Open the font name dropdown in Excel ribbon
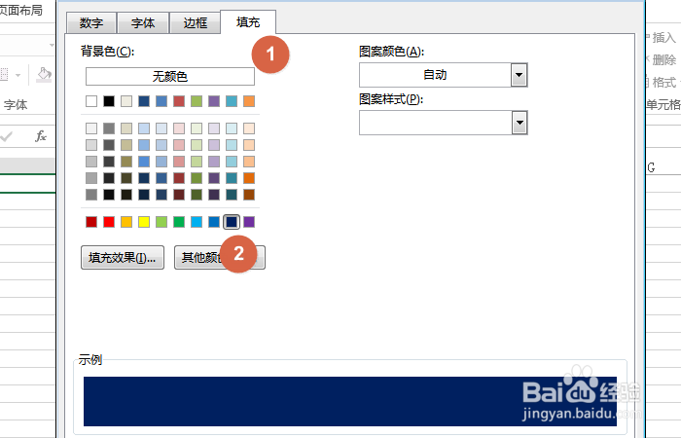The image size is (681, 438). tap(52, 45)
